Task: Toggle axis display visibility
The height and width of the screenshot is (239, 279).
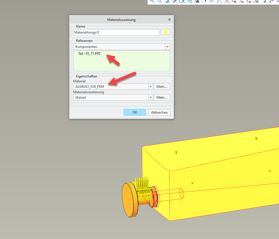Action: coord(241,2)
